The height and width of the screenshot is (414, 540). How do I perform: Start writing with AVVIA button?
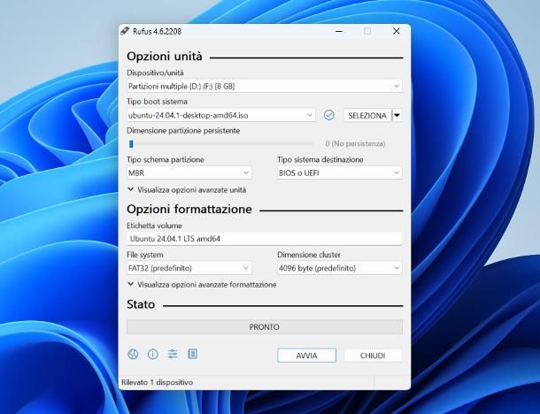click(x=306, y=356)
